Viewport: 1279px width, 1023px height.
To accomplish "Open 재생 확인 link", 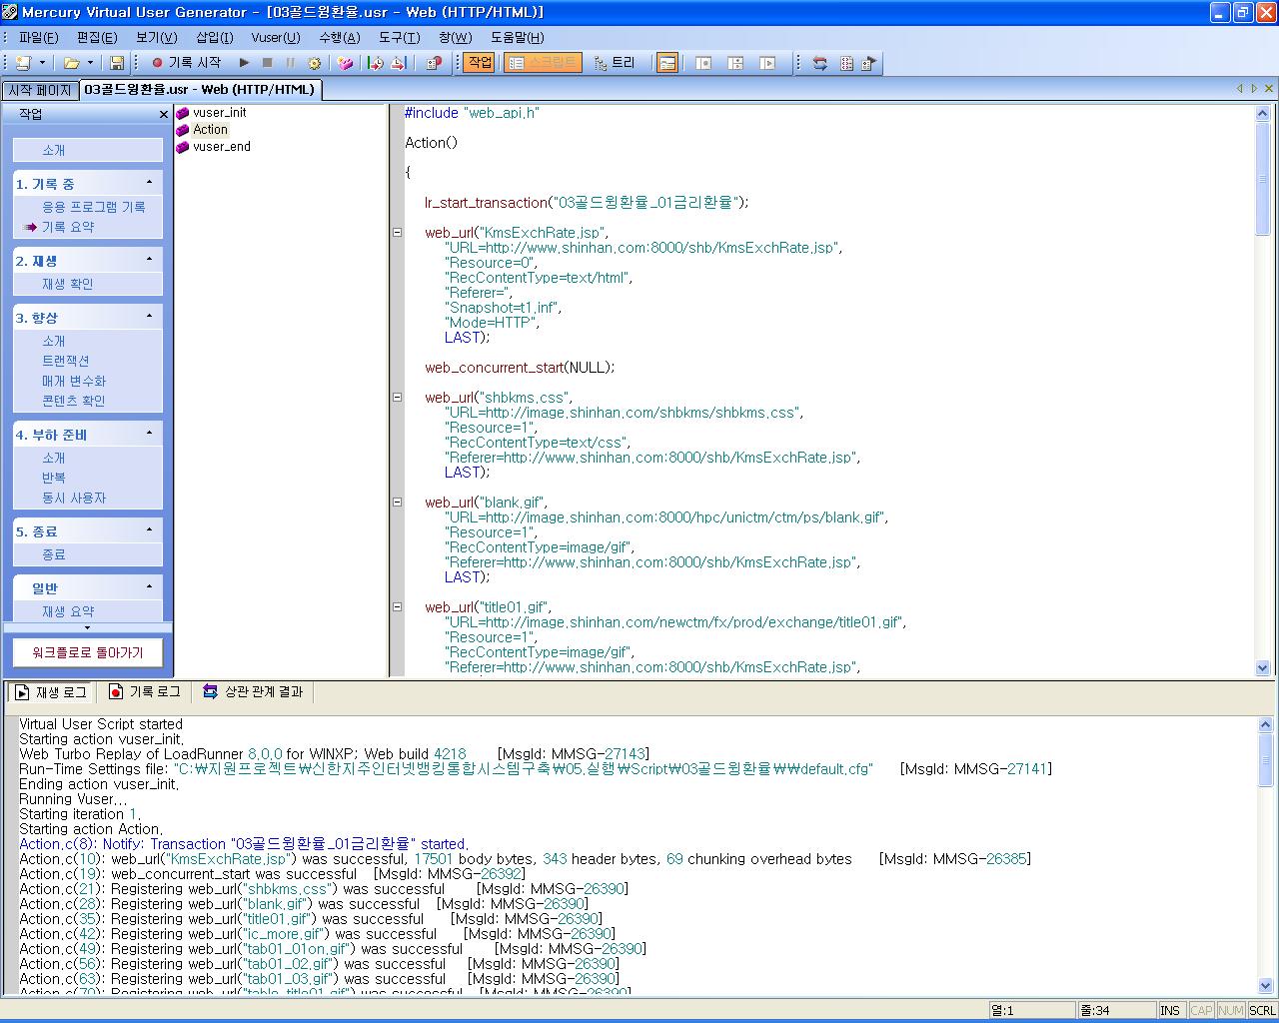I will pos(67,284).
